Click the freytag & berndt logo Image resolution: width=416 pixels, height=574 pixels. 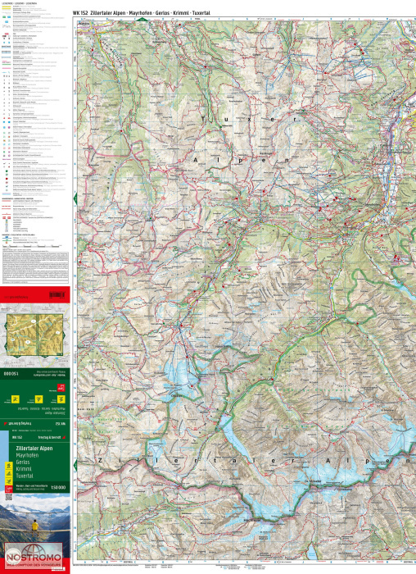pos(52,437)
